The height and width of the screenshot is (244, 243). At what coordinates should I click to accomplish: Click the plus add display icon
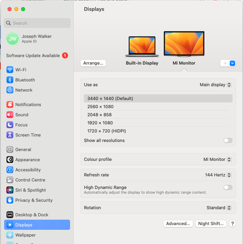coord(225,63)
